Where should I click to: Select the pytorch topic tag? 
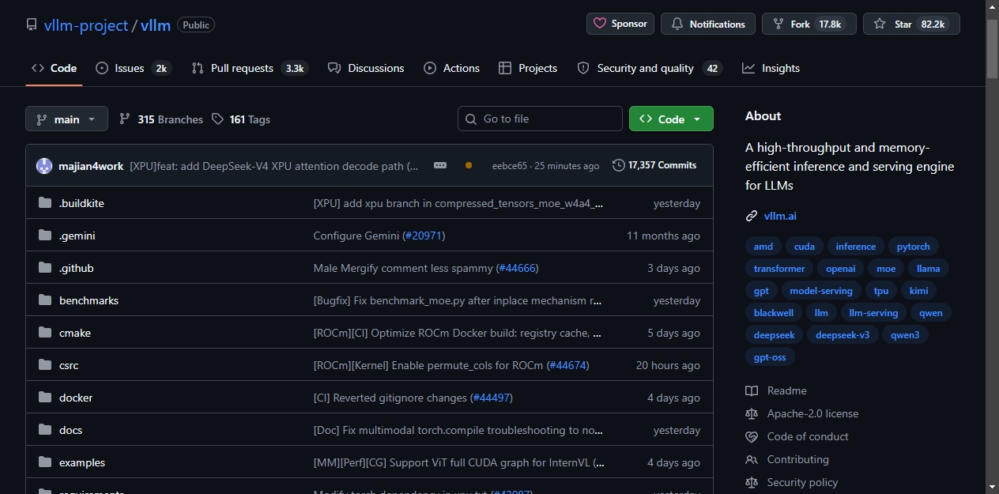[914, 246]
